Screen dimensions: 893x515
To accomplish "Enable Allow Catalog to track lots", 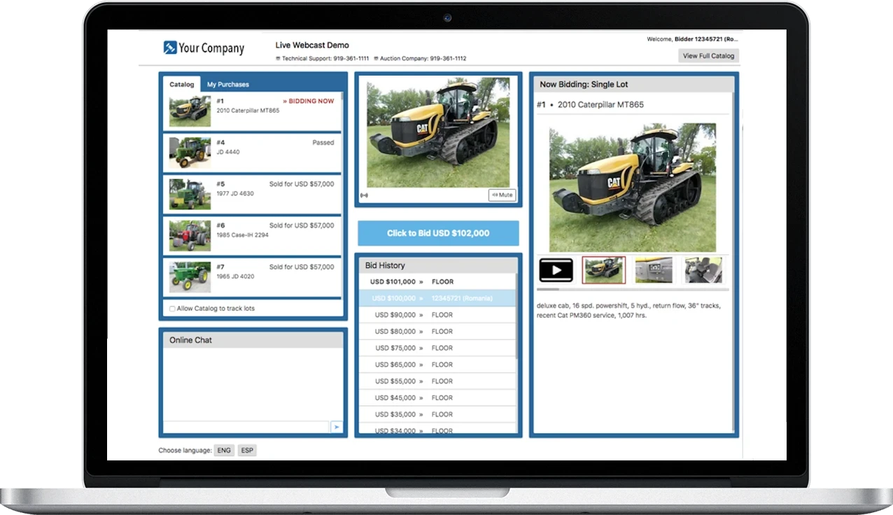I will pos(172,309).
